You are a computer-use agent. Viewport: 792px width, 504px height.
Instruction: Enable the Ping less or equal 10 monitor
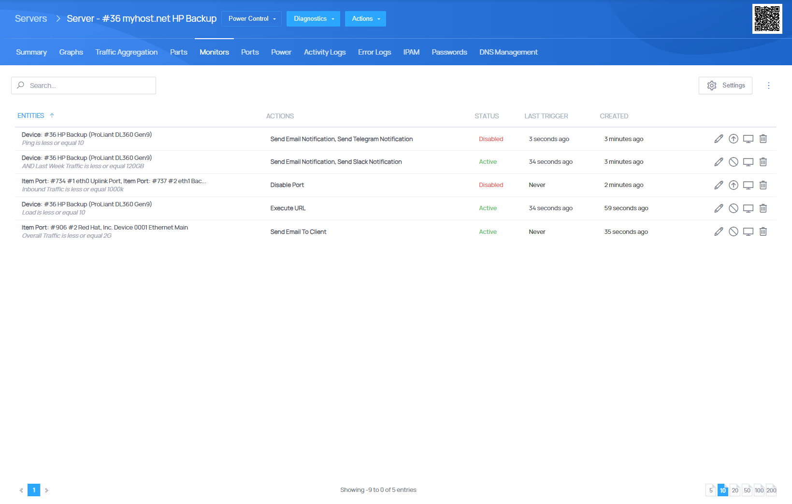point(734,139)
